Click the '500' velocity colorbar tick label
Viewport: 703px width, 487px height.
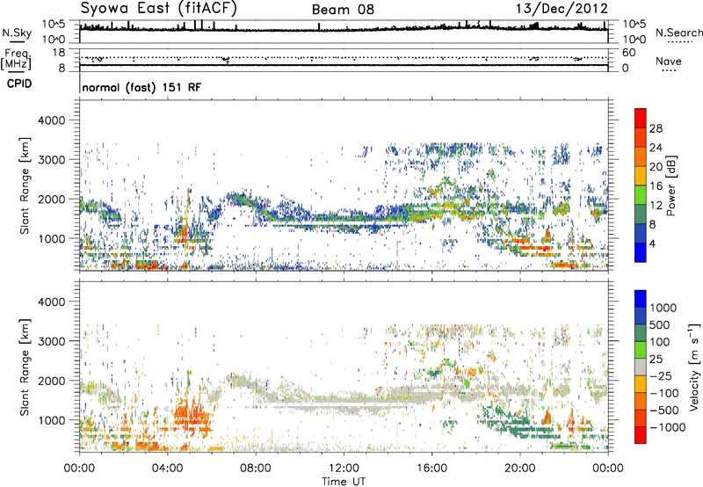click(x=660, y=324)
